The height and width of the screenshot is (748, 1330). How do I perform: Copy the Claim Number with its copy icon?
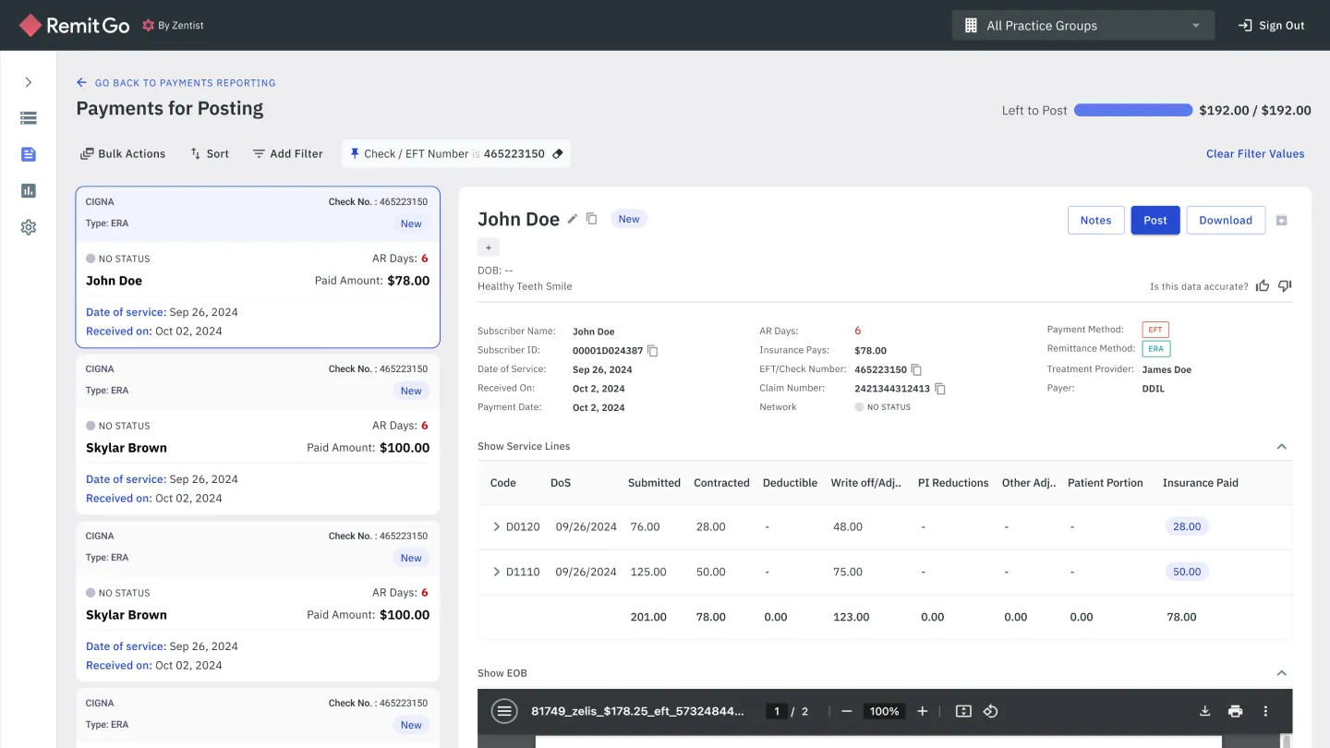940,389
